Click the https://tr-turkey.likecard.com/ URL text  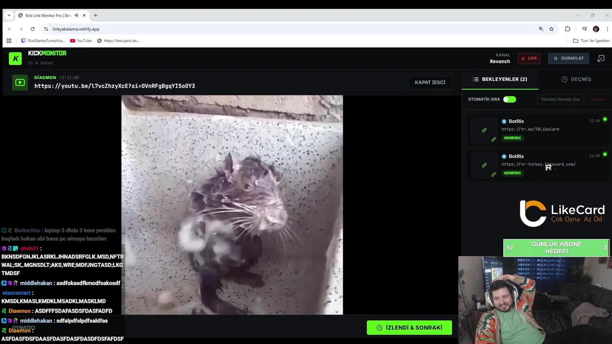click(538, 164)
